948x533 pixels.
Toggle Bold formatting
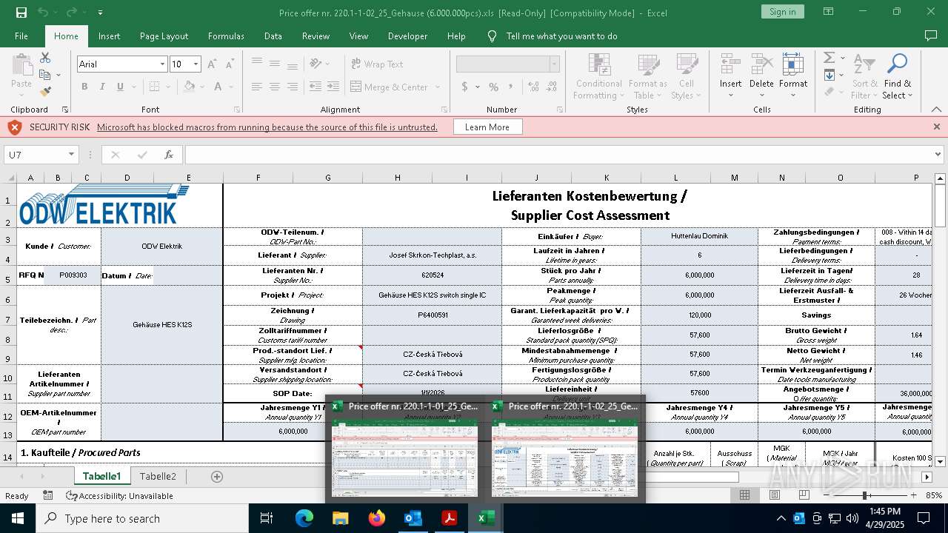(x=84, y=87)
